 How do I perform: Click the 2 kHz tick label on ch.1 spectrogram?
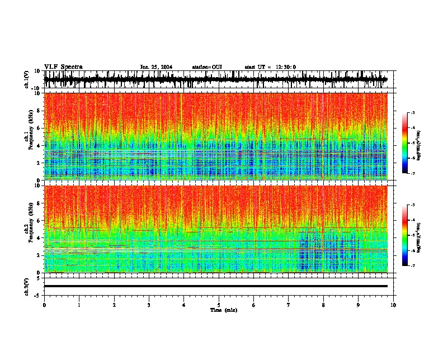(x=39, y=163)
